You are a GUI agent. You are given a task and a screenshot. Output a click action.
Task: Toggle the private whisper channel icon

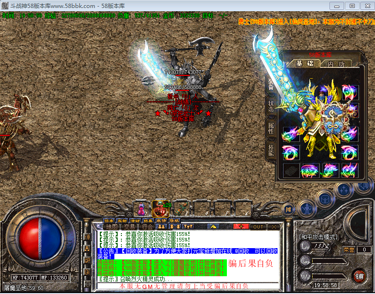(87, 272)
